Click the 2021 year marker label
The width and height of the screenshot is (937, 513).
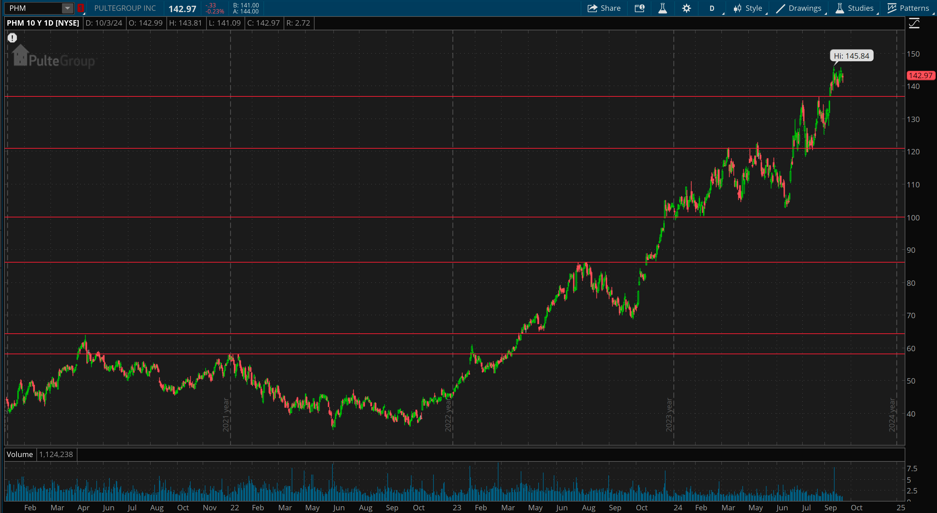click(x=226, y=415)
